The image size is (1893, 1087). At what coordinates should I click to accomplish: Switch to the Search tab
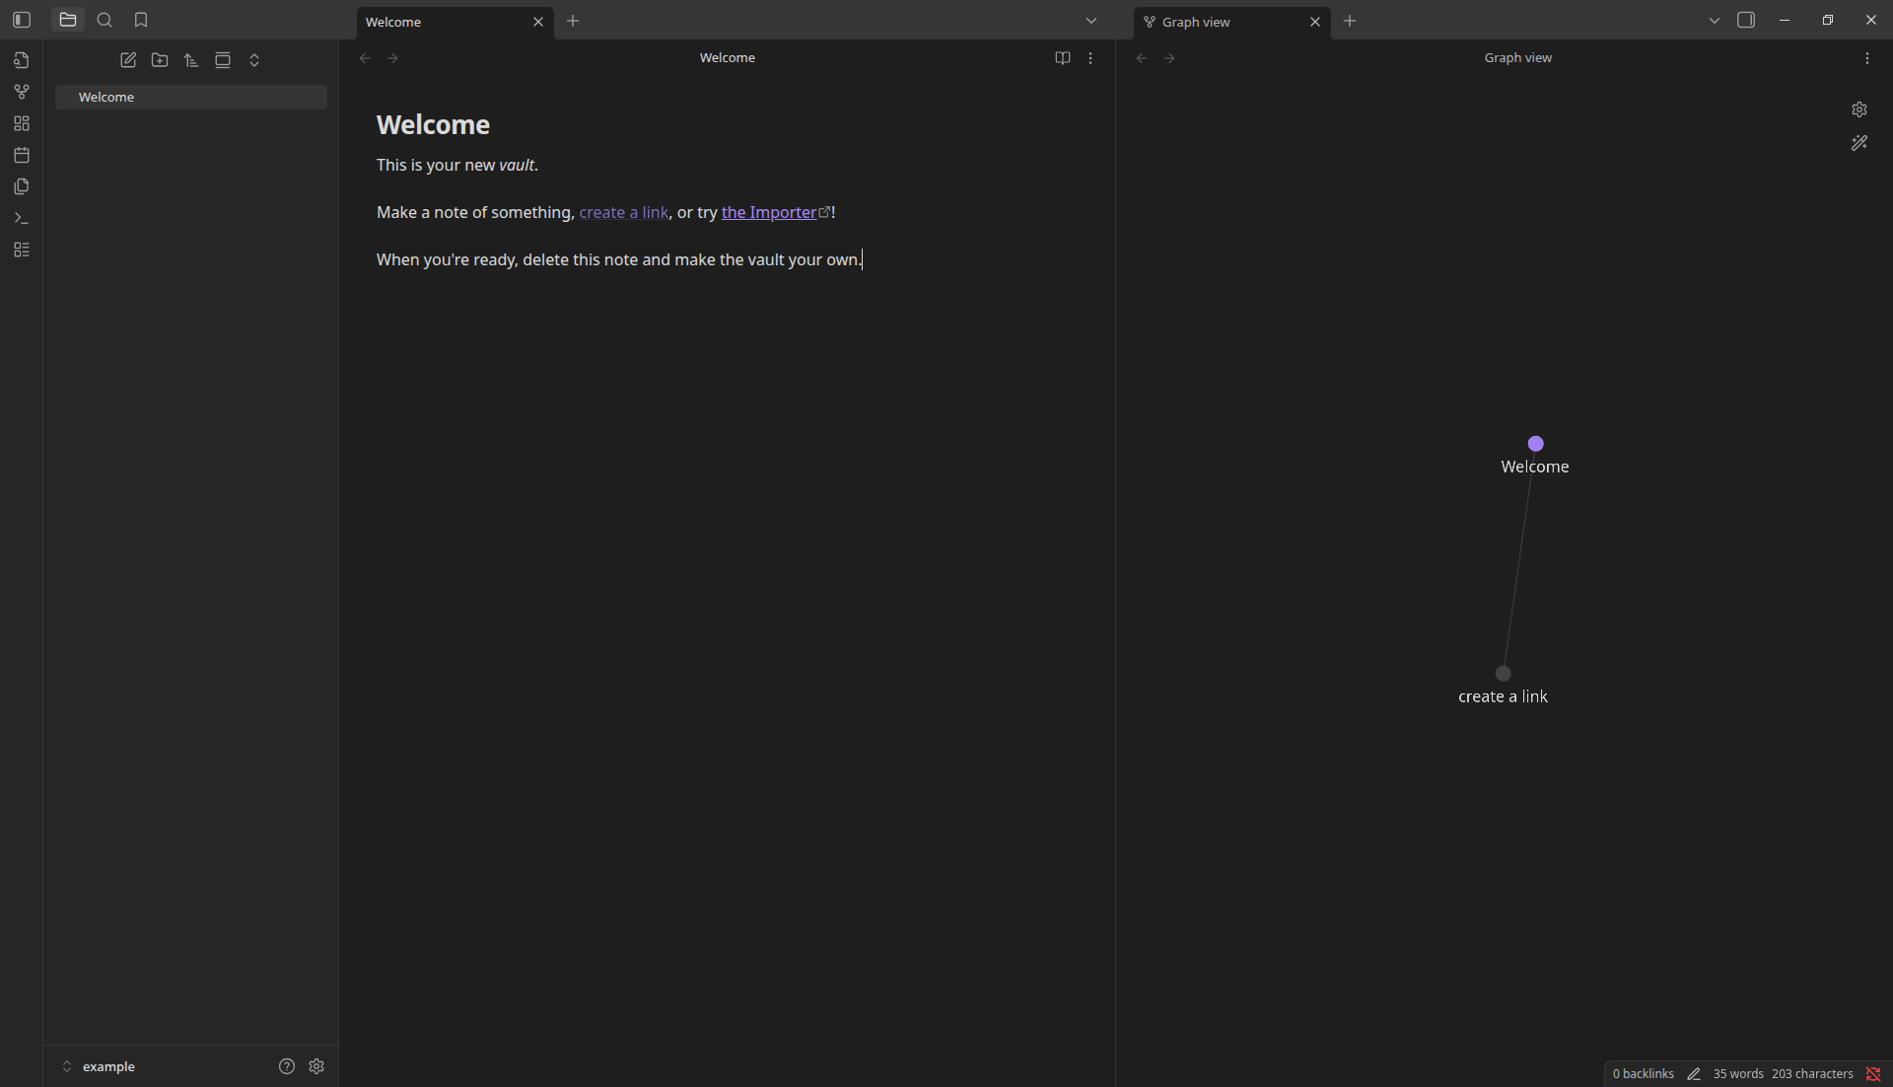(x=105, y=20)
